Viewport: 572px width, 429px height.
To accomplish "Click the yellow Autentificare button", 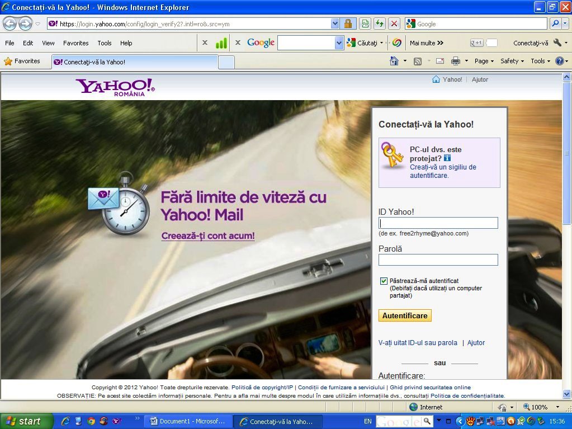I will (x=405, y=315).
